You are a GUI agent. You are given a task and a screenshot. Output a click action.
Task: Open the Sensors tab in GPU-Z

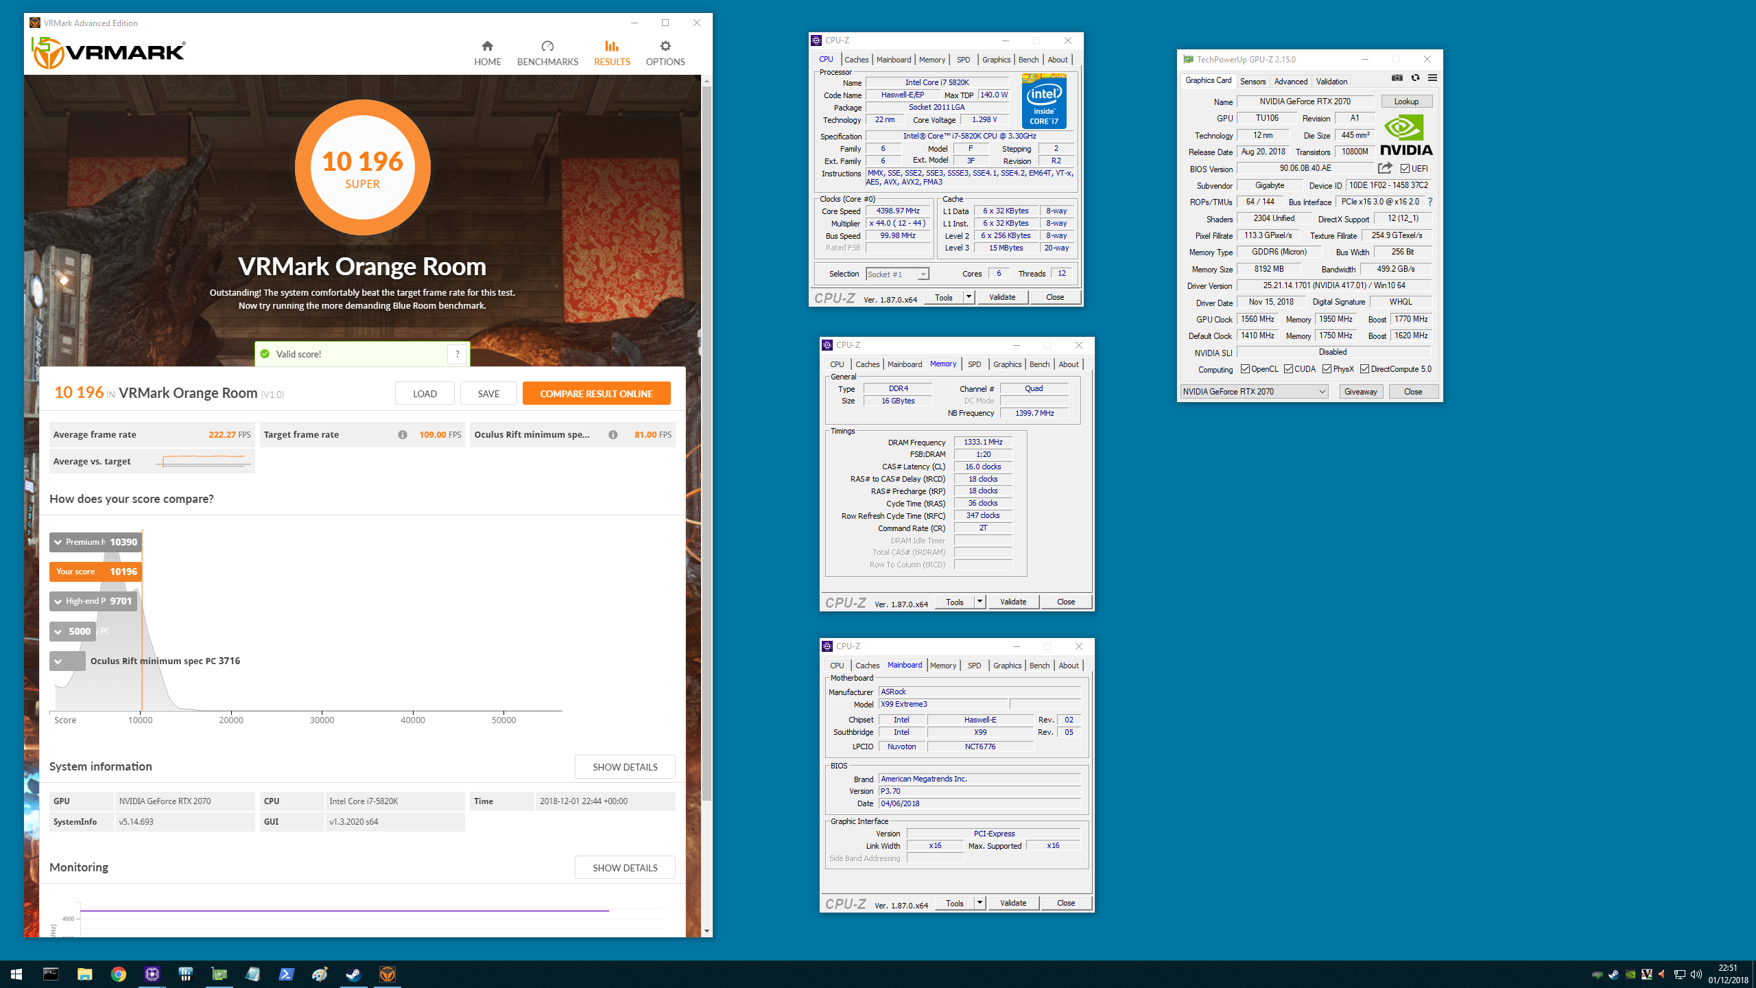[1253, 82]
